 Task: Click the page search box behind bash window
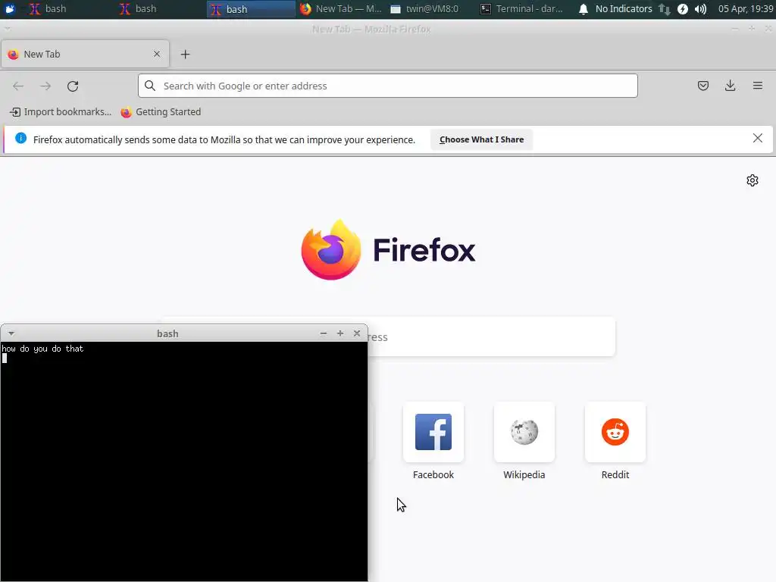(491, 336)
